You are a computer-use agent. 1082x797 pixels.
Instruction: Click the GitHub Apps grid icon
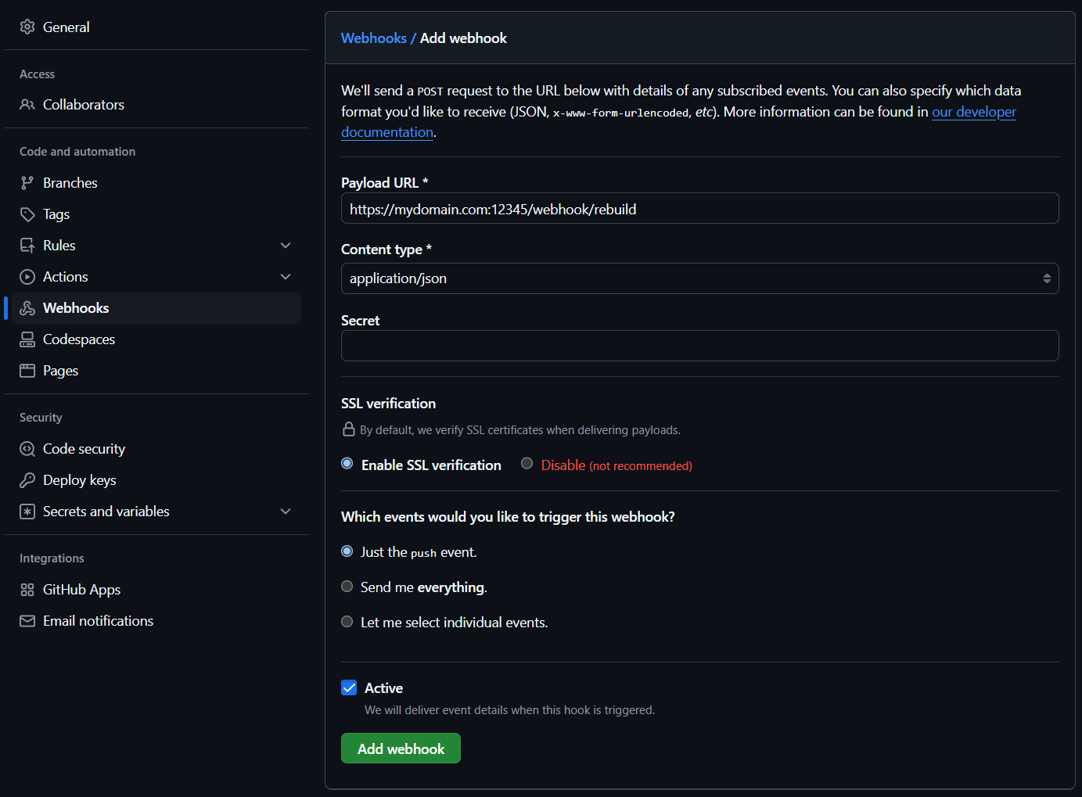tap(27, 590)
